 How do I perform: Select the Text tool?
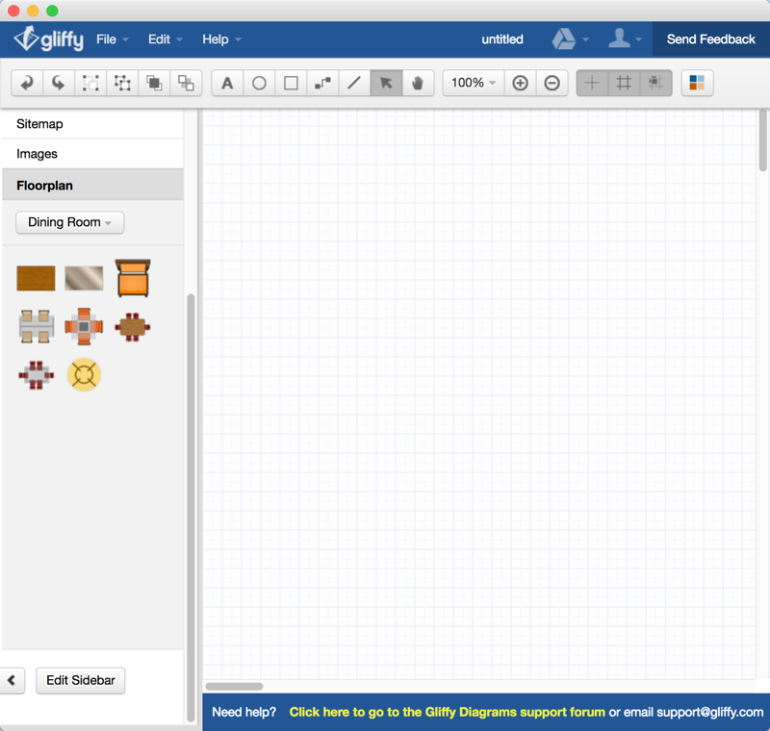[227, 83]
